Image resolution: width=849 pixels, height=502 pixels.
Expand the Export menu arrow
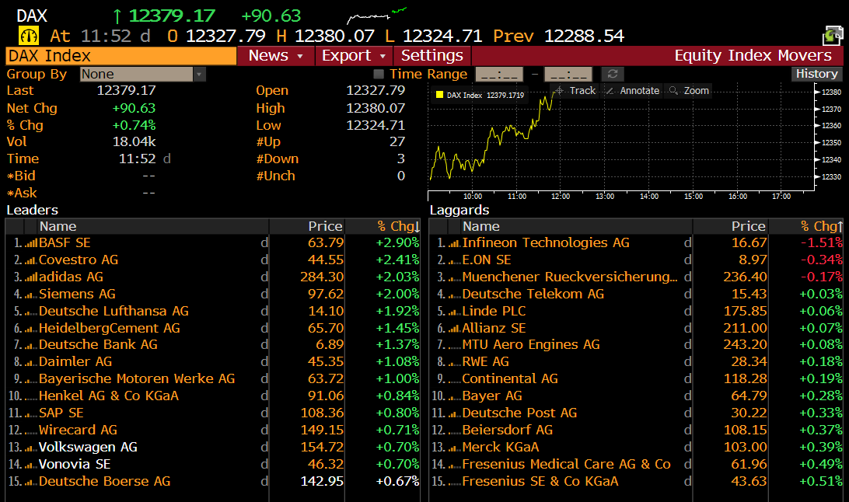383,56
